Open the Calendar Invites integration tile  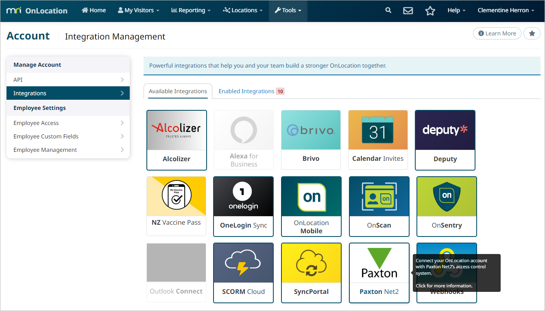coord(378,140)
